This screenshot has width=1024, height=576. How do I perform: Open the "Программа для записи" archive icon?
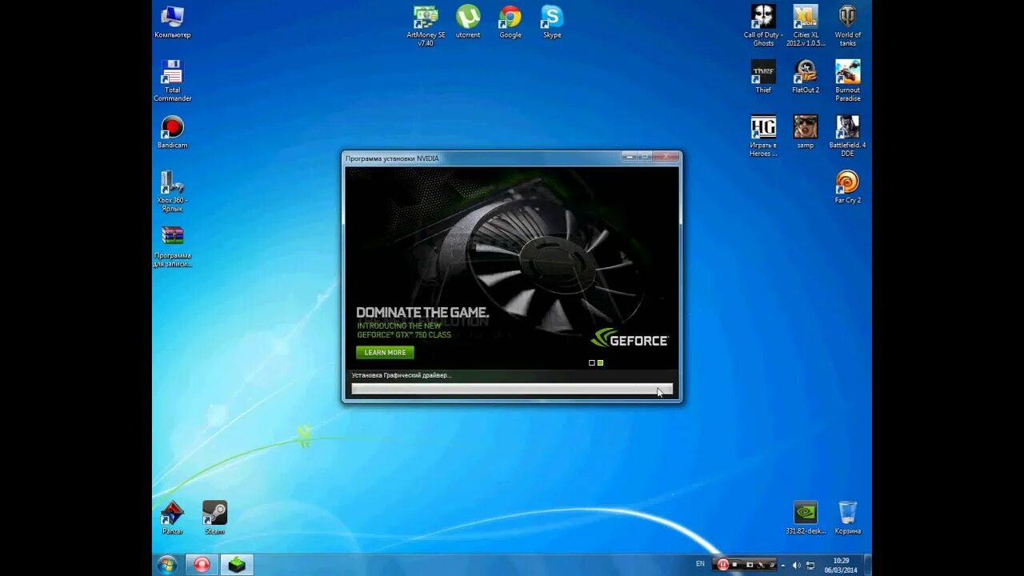point(172,246)
